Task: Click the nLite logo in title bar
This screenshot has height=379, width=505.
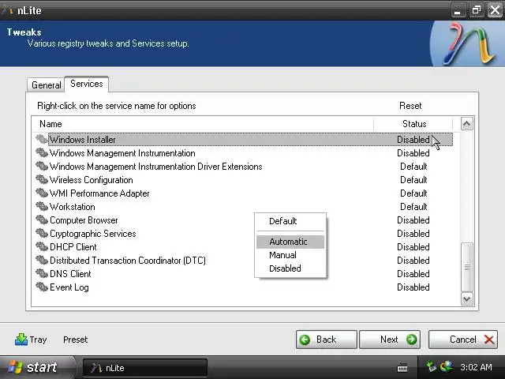Action: [7, 10]
